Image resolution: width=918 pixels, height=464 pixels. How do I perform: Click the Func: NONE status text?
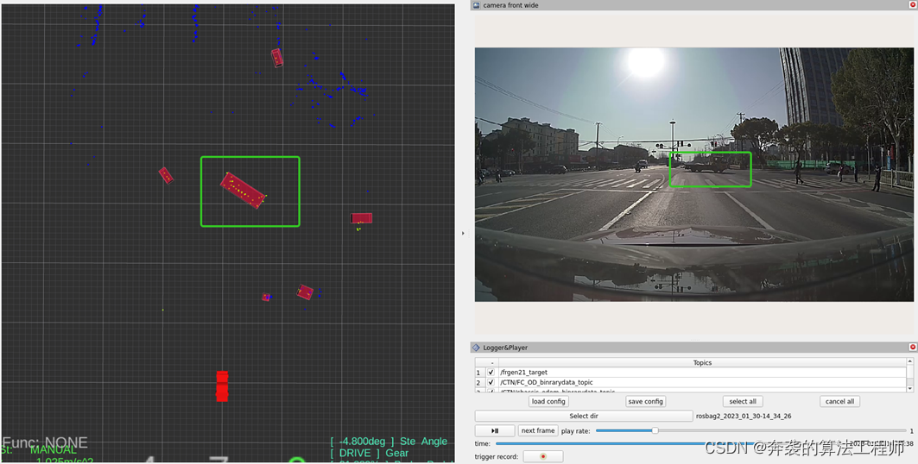coord(45,442)
